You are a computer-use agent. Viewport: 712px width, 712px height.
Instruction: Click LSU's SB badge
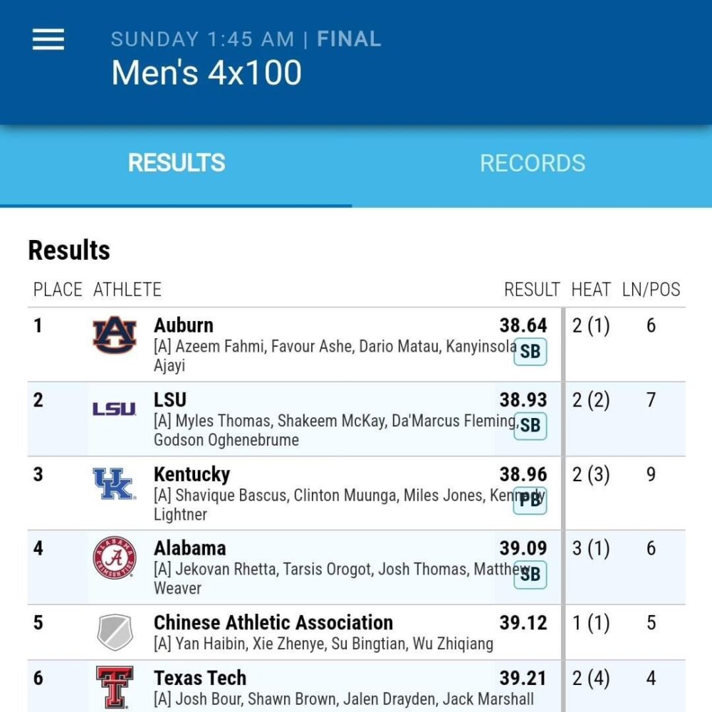click(530, 426)
